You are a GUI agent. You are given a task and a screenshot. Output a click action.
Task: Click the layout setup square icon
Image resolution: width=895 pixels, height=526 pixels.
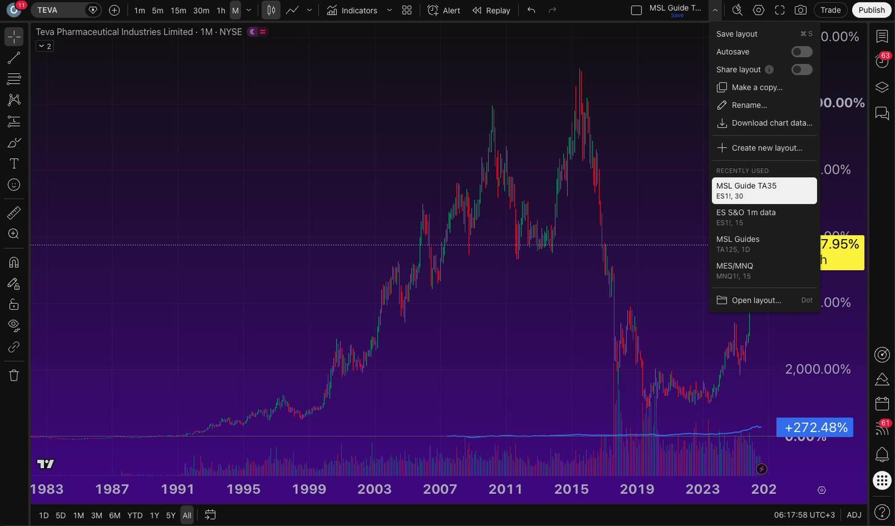click(636, 10)
